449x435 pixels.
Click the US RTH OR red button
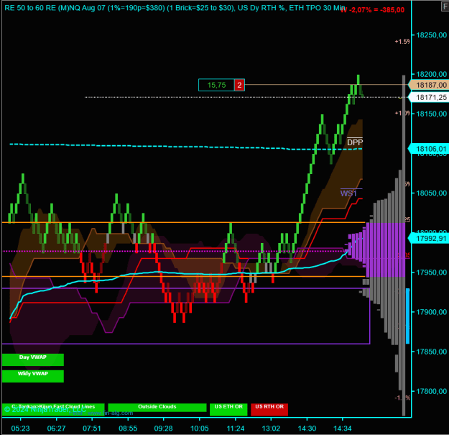(269, 409)
